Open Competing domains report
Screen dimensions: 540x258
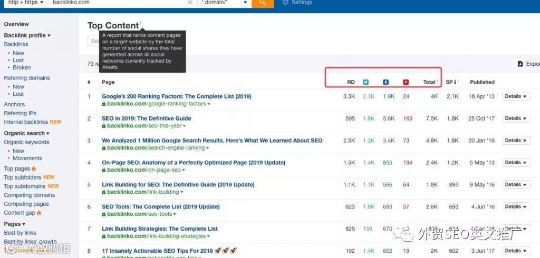30,195
